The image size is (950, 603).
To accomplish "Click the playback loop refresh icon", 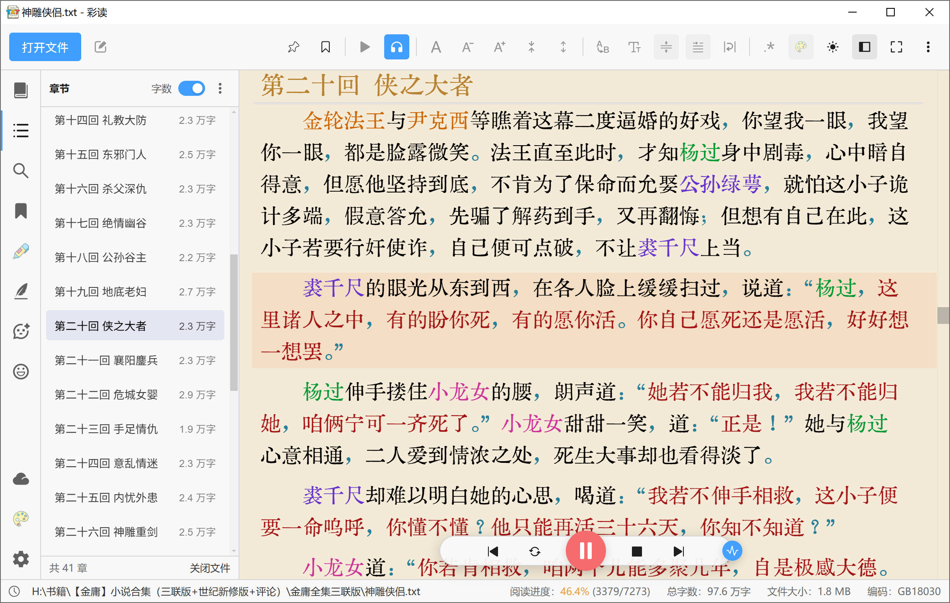I will pyautogui.click(x=535, y=552).
